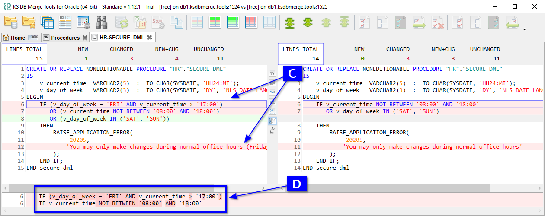Expand the toolbar overflow arrow
This screenshot has width=545, height=216.
[524, 29]
